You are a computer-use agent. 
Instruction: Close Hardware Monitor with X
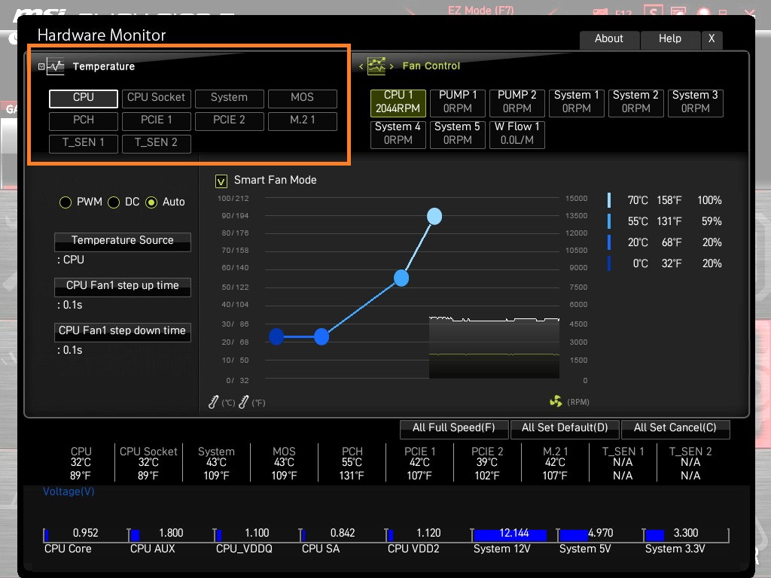point(712,39)
